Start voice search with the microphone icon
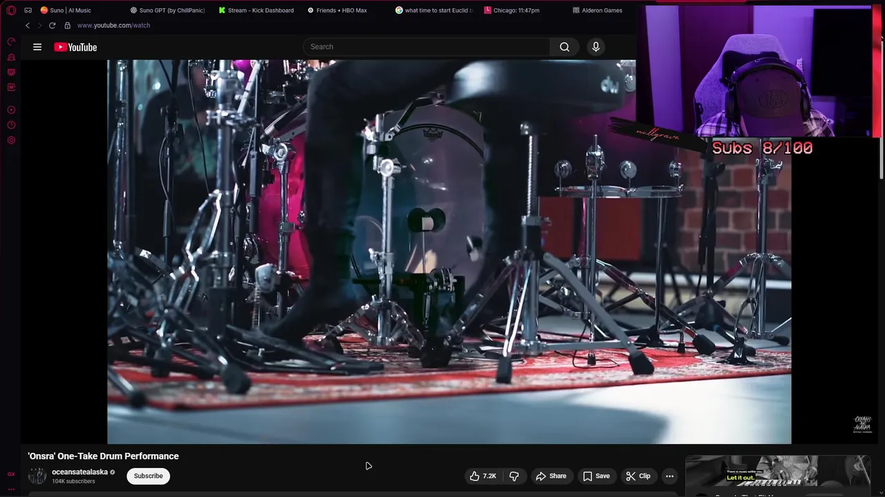Screen dimensions: 885x497 pos(596,47)
